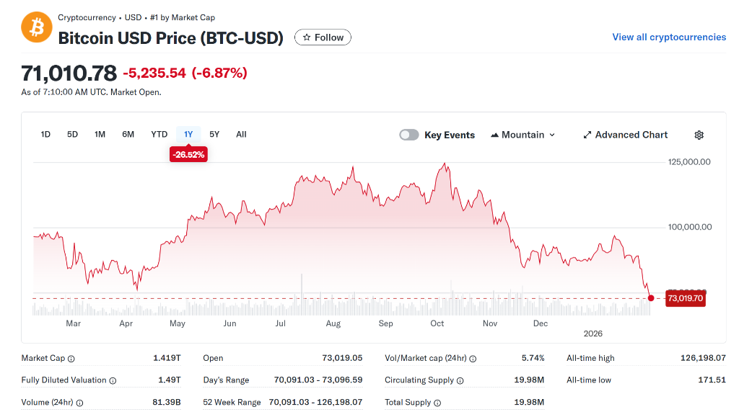Screen dimensions: 739x412
Task: Click the red current price marker dot
Action: click(x=651, y=298)
